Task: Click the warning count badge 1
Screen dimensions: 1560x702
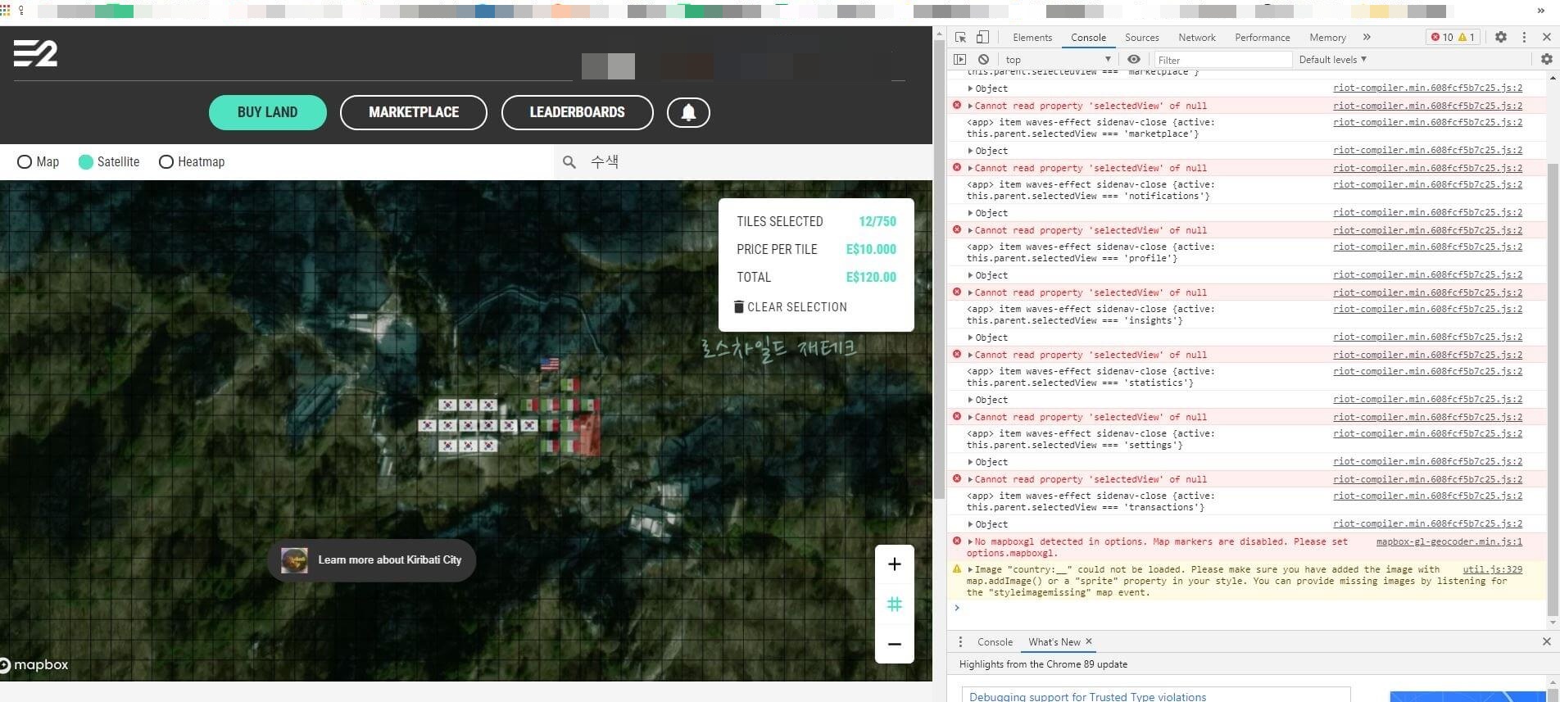Action: pos(1467,37)
